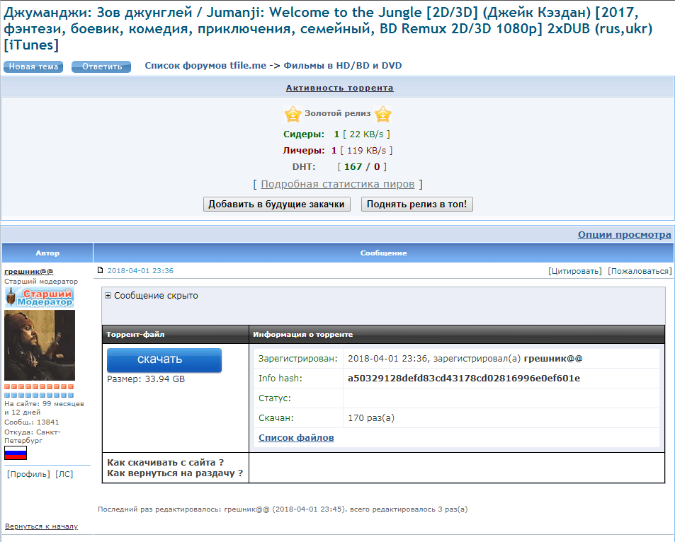Click the Reply button (Ответить)
675x542 pixels.
click(101, 67)
